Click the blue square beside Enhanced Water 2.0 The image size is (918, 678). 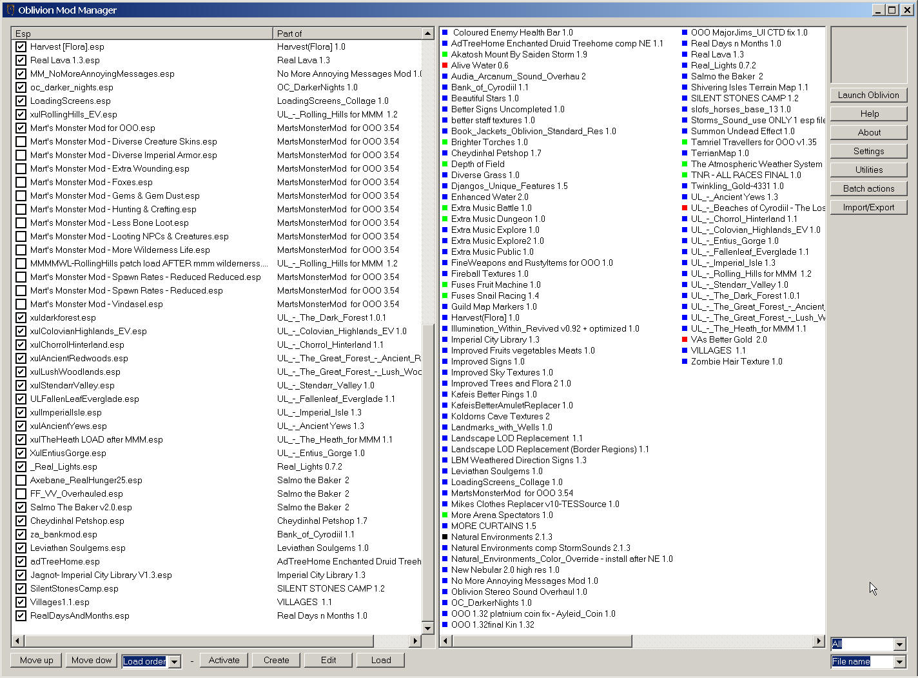coord(445,197)
